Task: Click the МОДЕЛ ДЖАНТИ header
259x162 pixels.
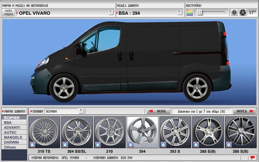Action: click(x=128, y=6)
